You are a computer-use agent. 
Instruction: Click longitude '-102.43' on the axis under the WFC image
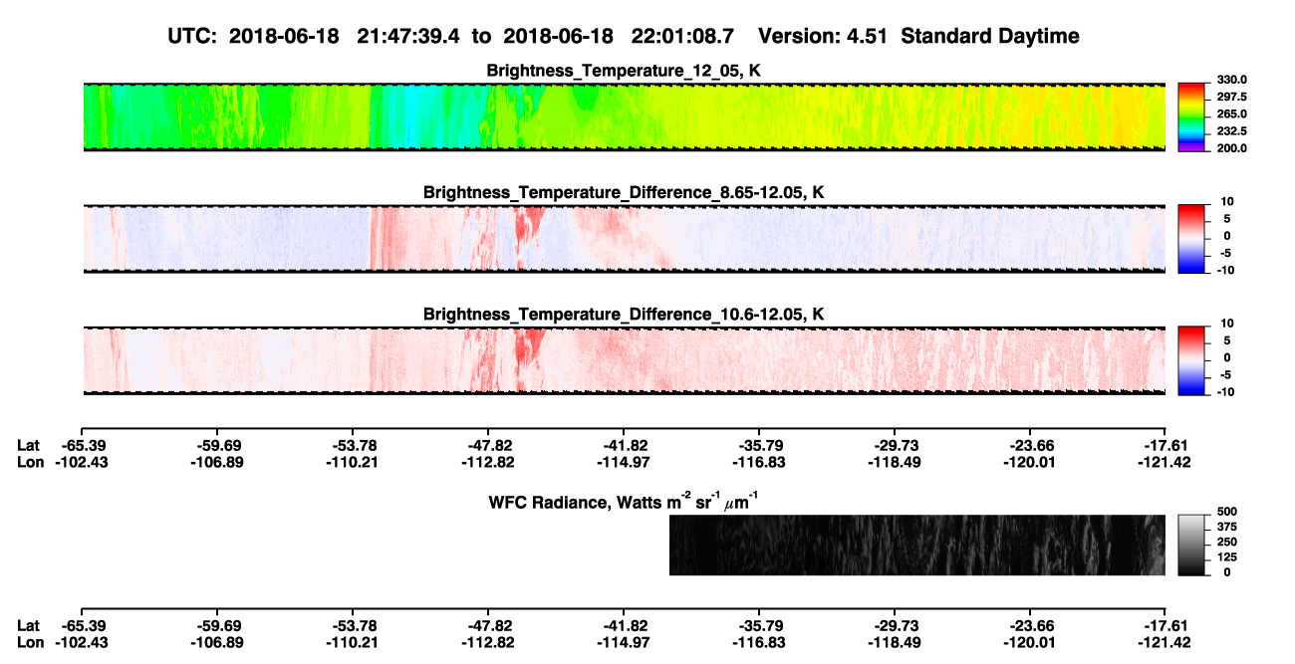click(82, 641)
